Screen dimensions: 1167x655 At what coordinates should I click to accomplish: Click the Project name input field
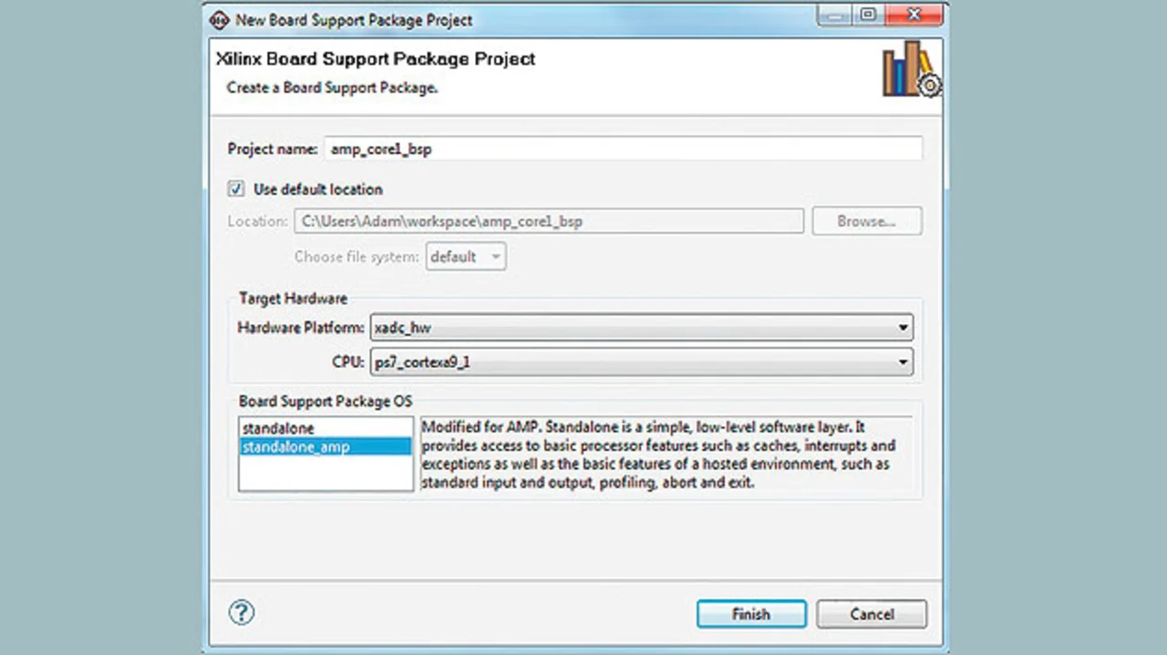(624, 148)
